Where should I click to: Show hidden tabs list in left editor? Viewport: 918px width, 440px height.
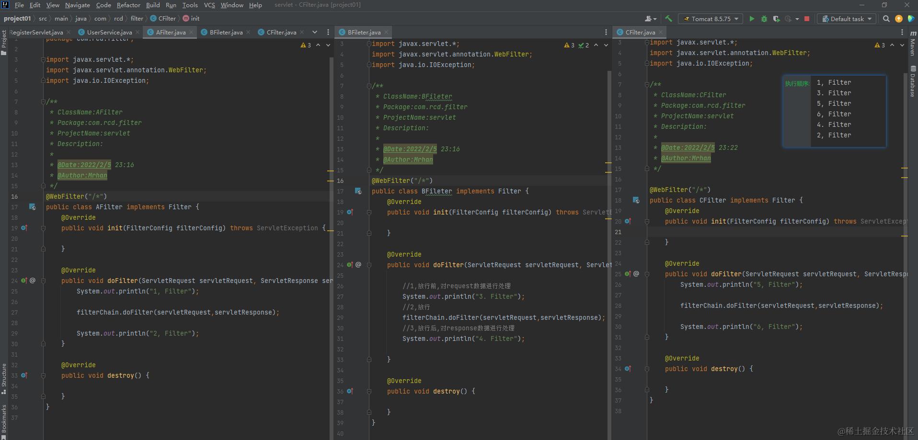pyautogui.click(x=314, y=32)
